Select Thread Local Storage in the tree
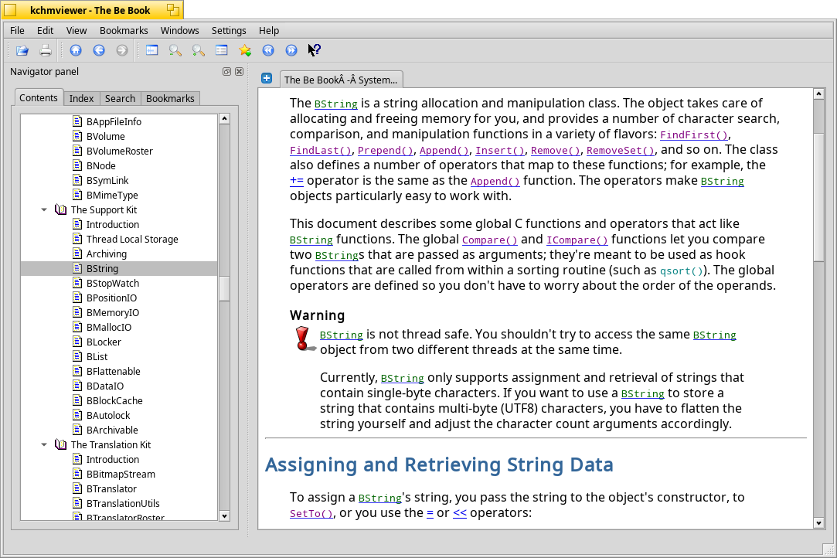 pyautogui.click(x=132, y=240)
